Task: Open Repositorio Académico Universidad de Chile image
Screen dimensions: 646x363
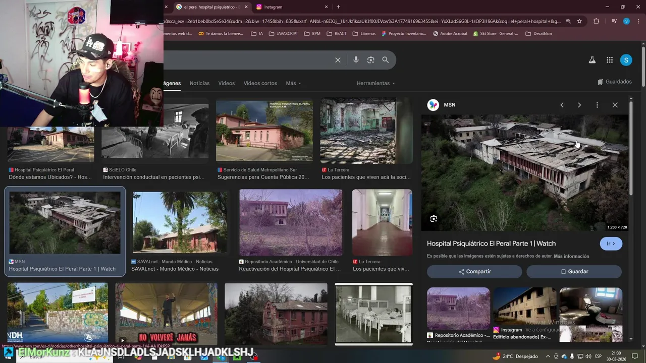Action: point(291,222)
